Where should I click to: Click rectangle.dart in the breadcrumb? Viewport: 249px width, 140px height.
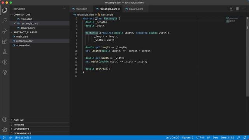(x=86, y=15)
